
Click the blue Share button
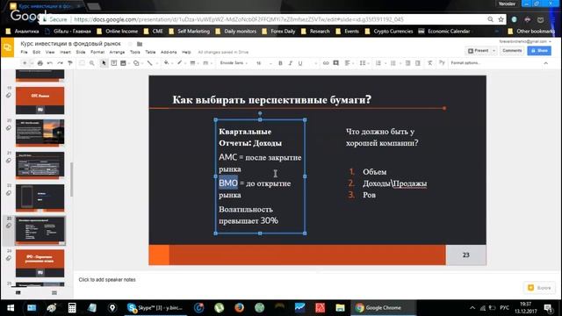(x=539, y=51)
